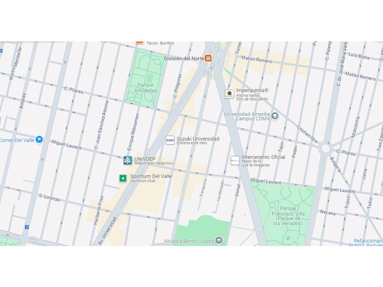
Task: Open Parque Francisco Villa place label
Action: 288,216
